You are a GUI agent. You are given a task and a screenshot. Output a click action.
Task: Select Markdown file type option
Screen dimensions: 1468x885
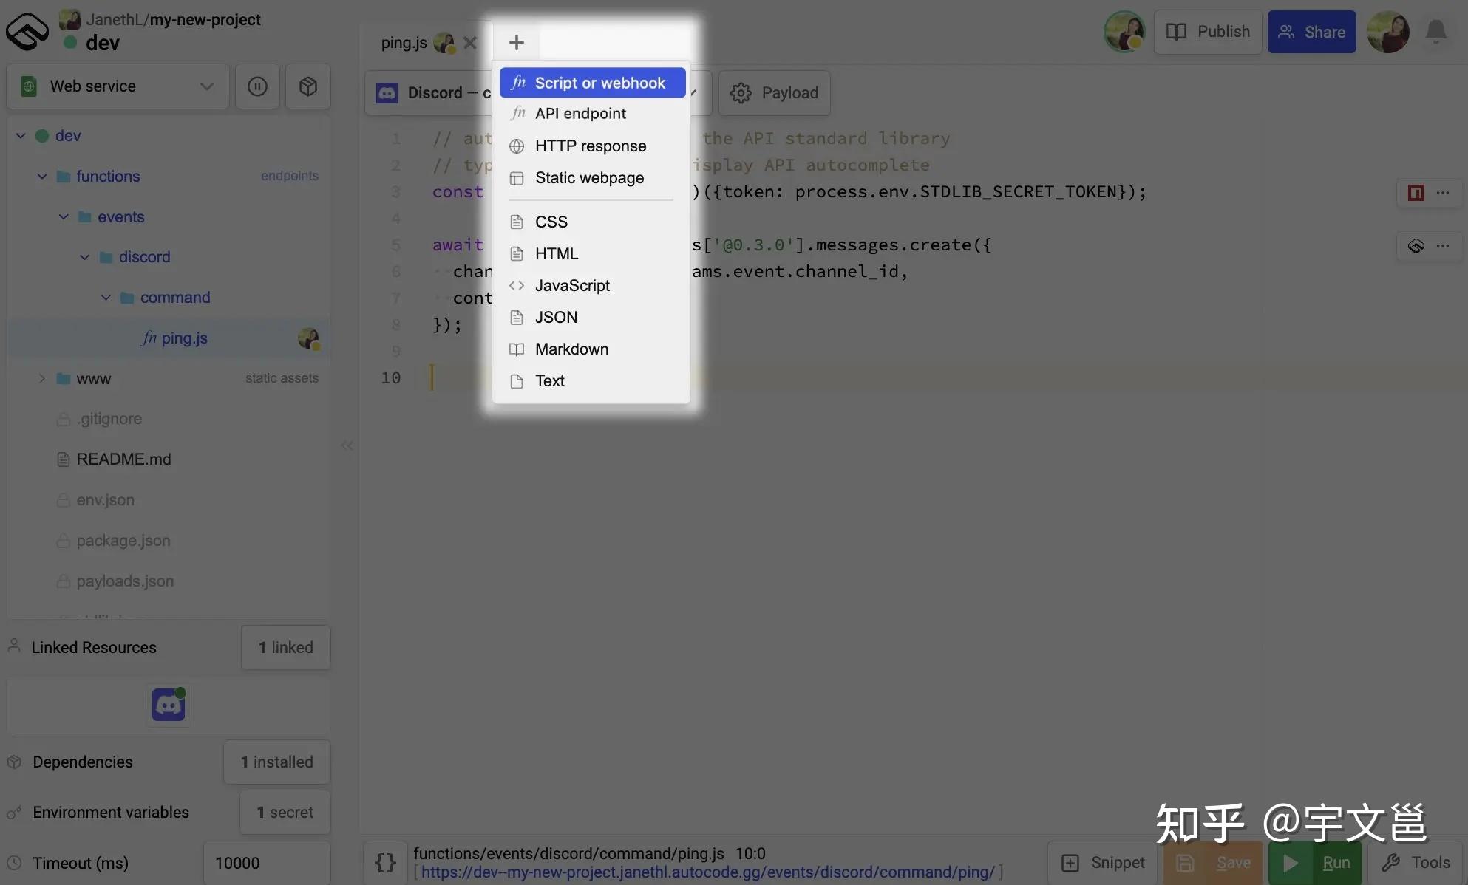tap(571, 349)
